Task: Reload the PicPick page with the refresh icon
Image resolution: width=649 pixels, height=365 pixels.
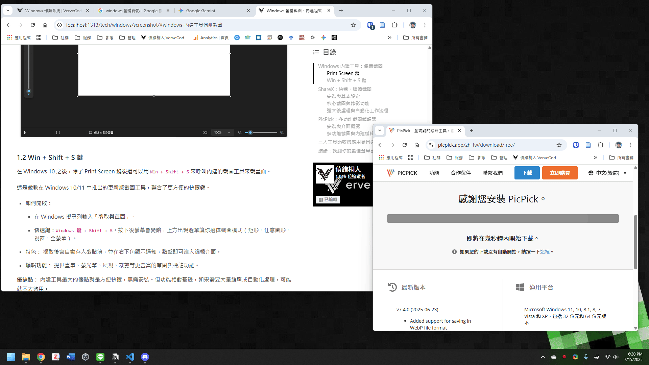Action: (x=404, y=145)
